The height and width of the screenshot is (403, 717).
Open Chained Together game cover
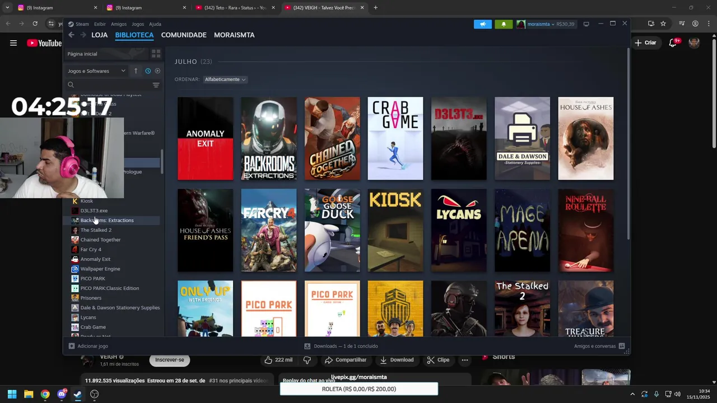(332, 138)
